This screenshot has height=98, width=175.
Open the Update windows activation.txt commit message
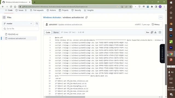pyautogui.click(x=70, y=24)
